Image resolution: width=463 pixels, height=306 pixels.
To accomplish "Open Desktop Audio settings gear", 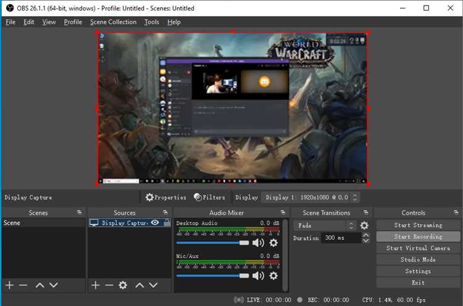I will [x=273, y=243].
